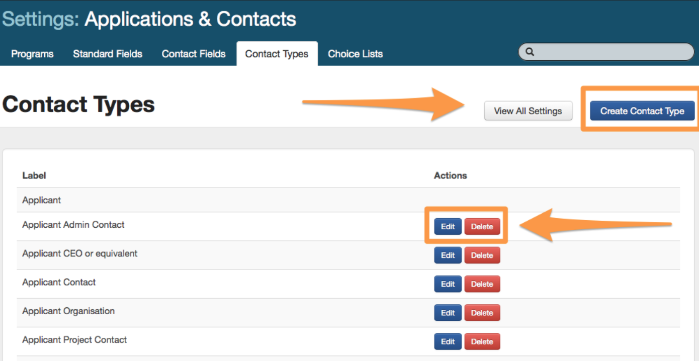Image resolution: width=699 pixels, height=361 pixels.
Task: Click the magnifier icon in search box
Action: click(530, 52)
